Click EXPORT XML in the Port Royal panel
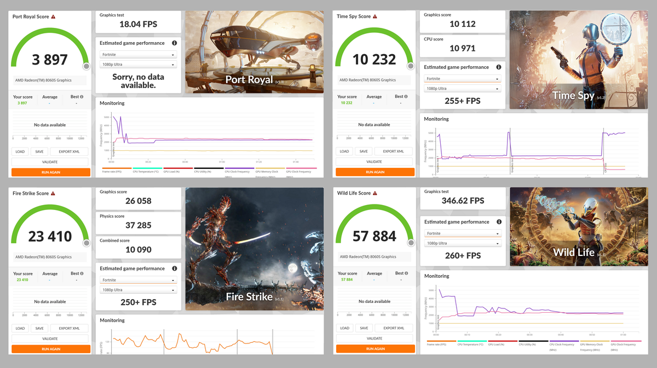Viewport: 657px width, 368px height. [x=69, y=151]
